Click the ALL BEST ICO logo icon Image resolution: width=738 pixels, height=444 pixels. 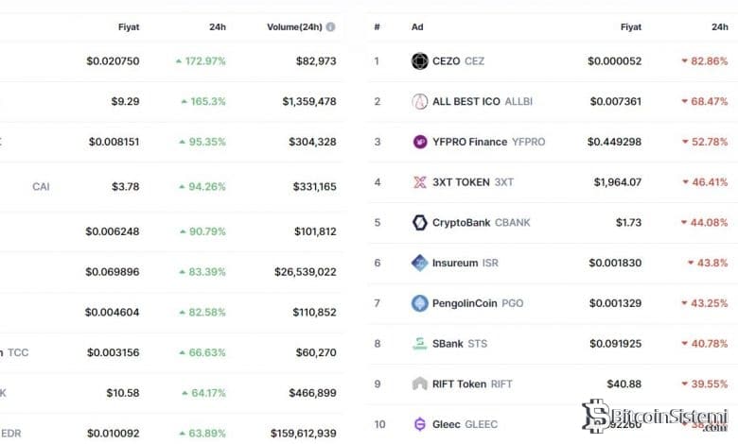tap(420, 101)
